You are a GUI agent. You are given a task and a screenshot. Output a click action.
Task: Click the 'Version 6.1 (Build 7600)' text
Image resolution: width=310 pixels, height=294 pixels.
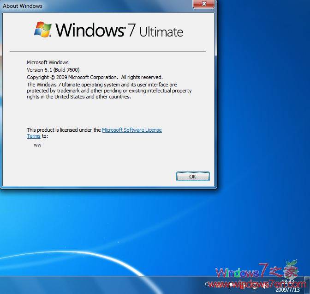[x=53, y=70]
